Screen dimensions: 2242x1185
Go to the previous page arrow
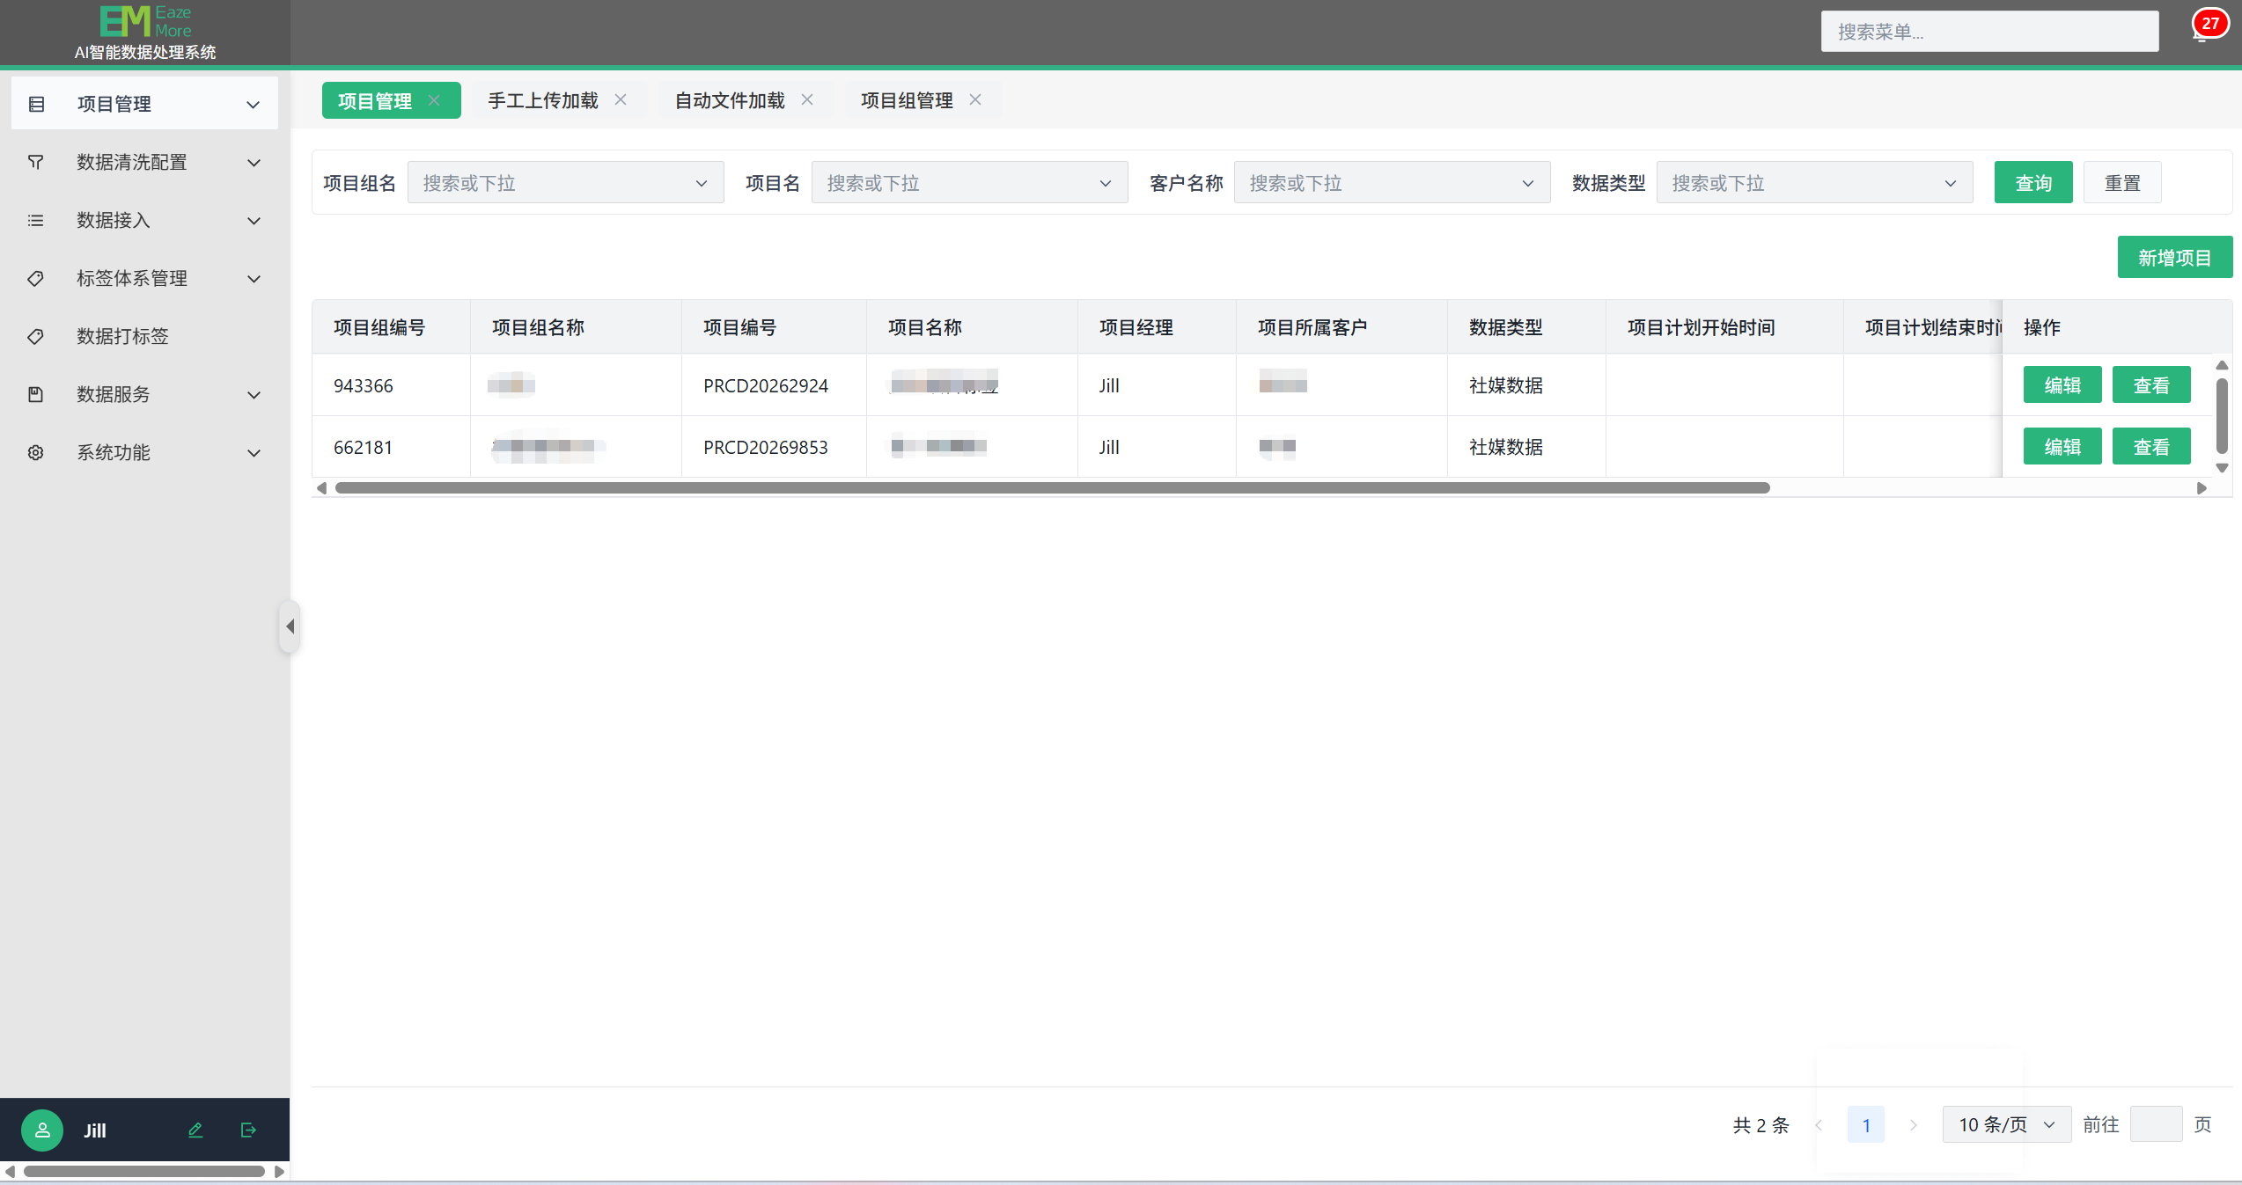point(1819,1125)
